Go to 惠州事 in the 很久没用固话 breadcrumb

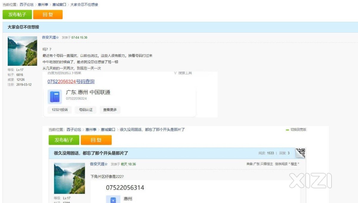pyautogui.click(x=91, y=129)
